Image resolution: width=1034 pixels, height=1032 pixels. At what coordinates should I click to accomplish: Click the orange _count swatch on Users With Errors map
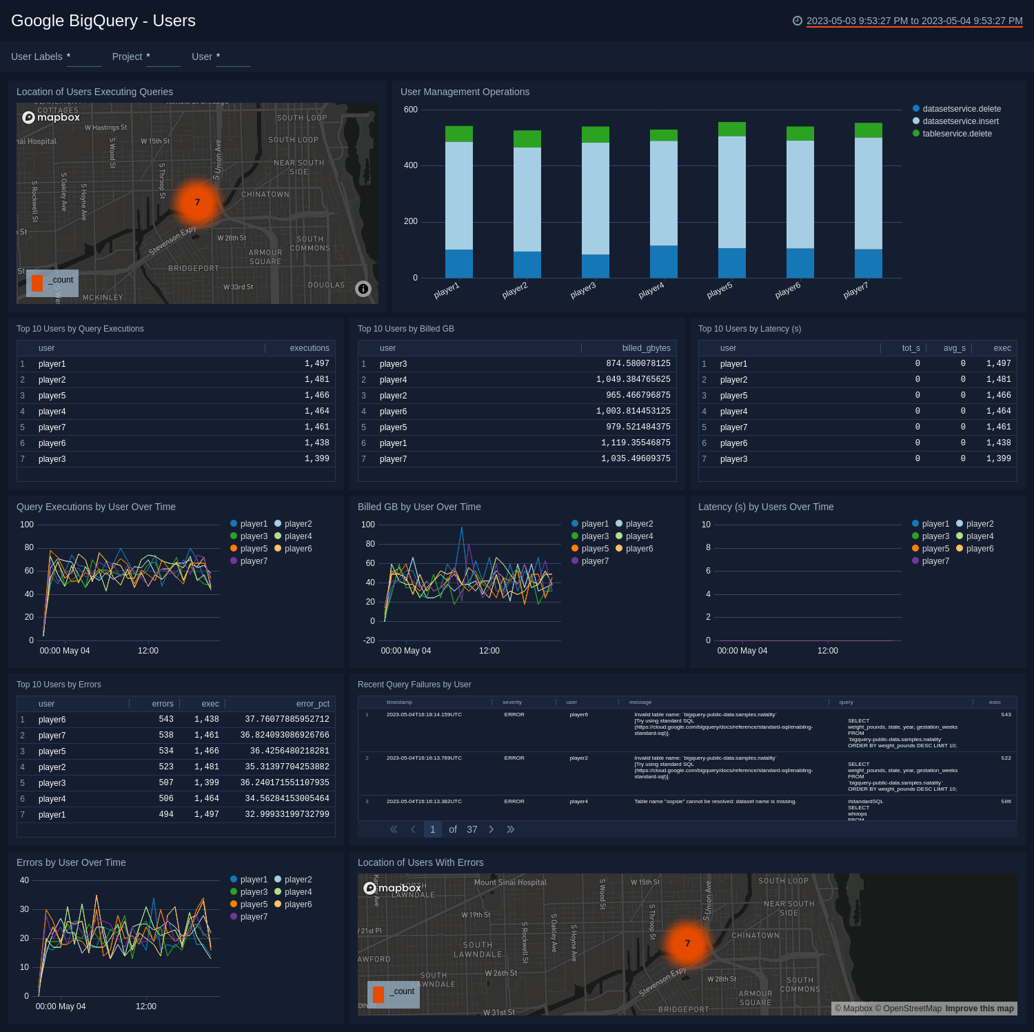pos(378,994)
